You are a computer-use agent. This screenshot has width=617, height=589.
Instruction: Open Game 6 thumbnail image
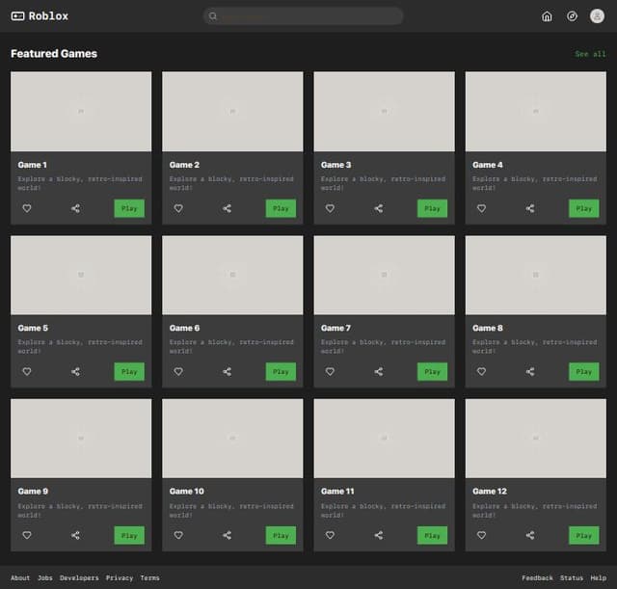[x=232, y=275]
